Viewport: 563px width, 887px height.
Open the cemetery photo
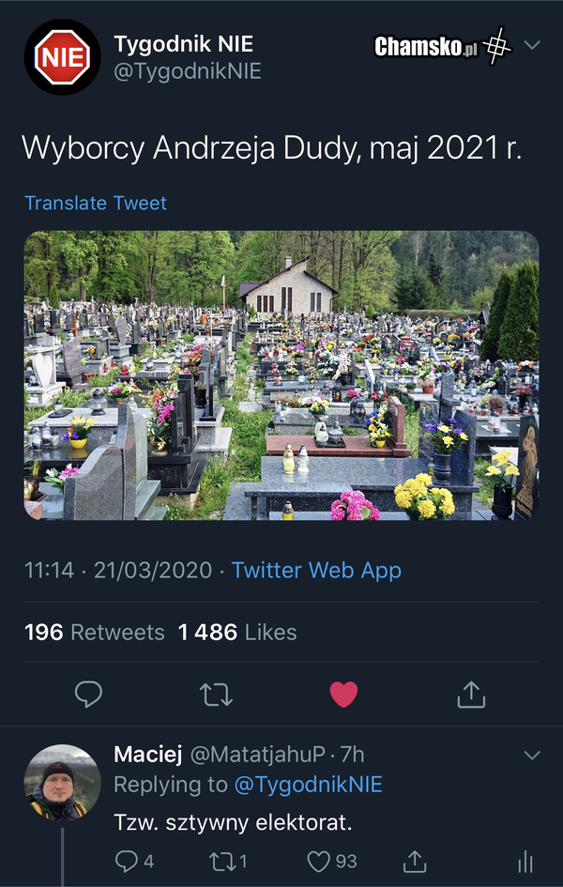pyautogui.click(x=281, y=375)
